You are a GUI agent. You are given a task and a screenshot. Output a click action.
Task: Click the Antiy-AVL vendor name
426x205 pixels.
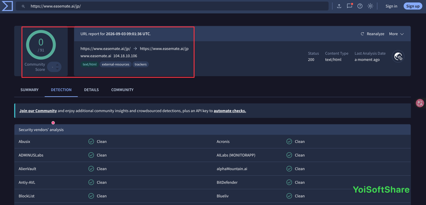coord(27,182)
